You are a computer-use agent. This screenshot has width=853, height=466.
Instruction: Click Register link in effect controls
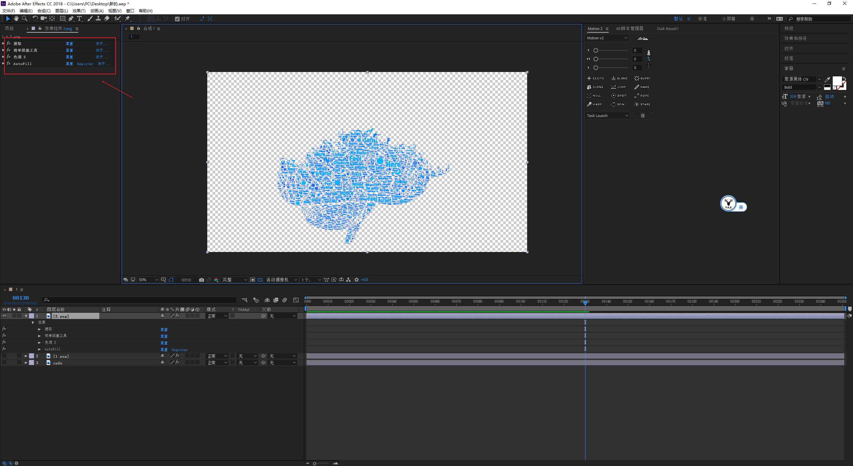tap(85, 64)
